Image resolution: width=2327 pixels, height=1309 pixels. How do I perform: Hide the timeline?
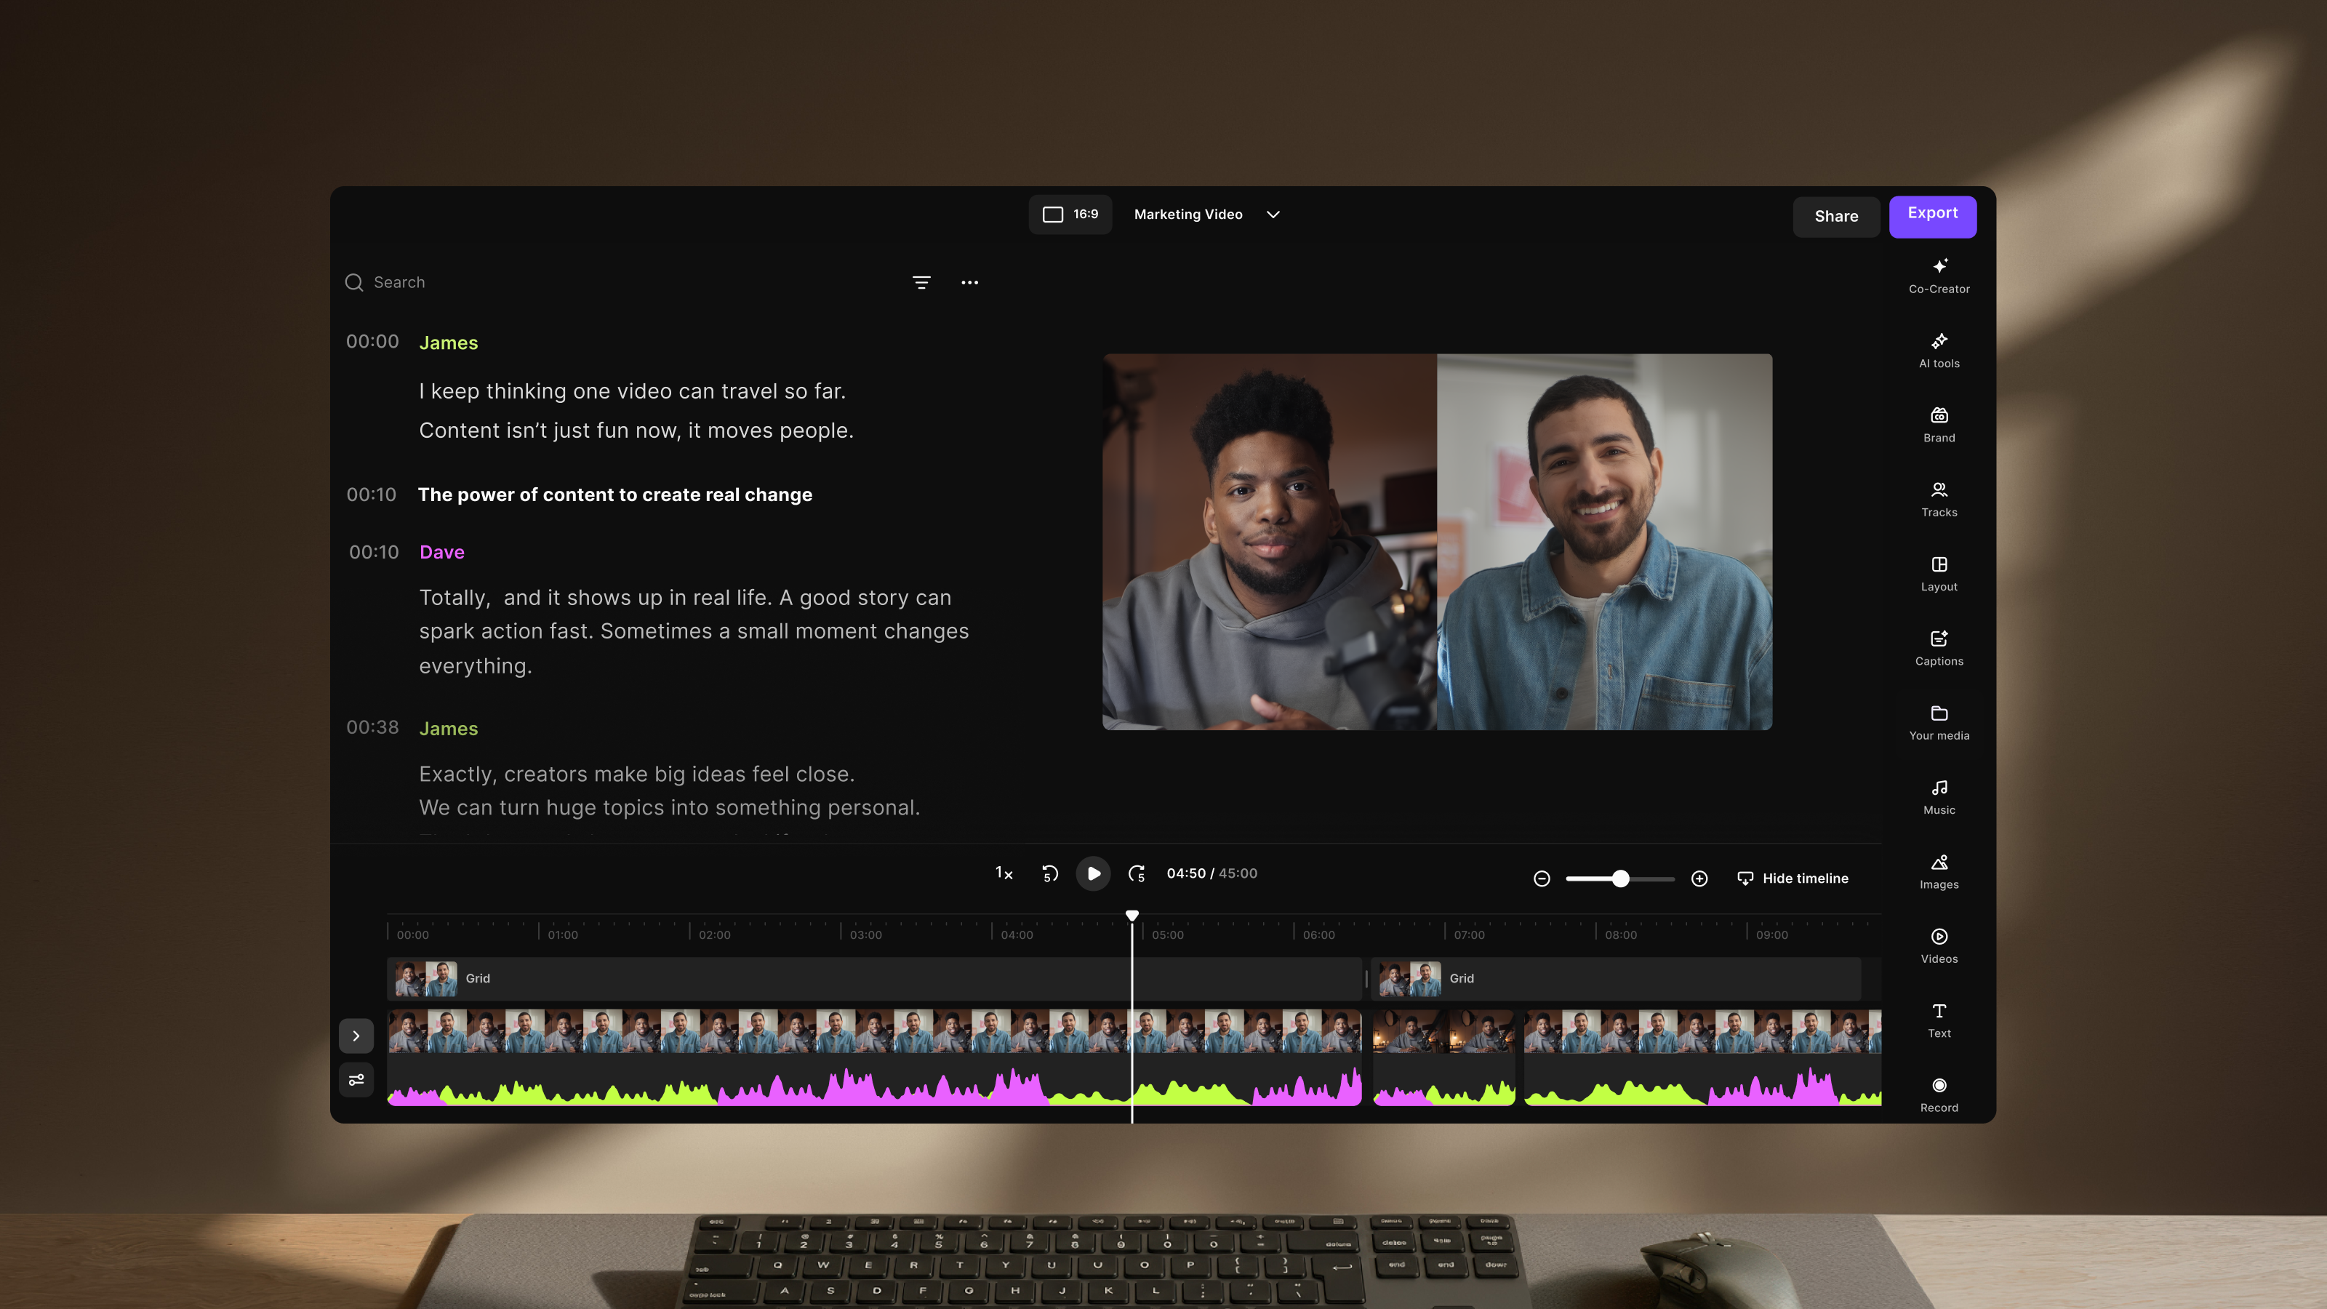click(1793, 878)
